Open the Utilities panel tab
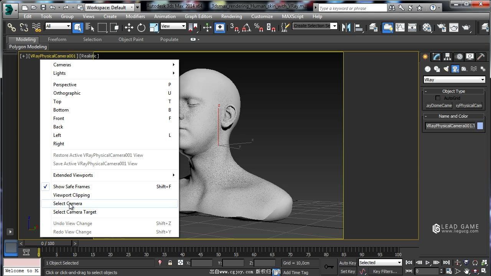Screen dimensions: 491x276 (481, 57)
